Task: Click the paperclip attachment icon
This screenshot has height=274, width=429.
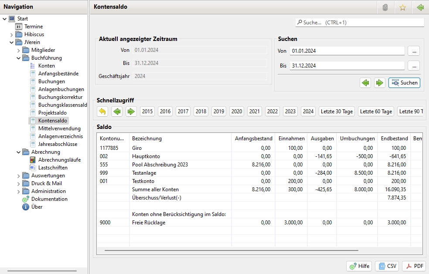Action: tap(385, 7)
